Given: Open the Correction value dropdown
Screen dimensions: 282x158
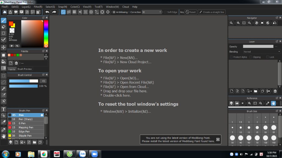Looking at the screenshot, I should 160,12.
